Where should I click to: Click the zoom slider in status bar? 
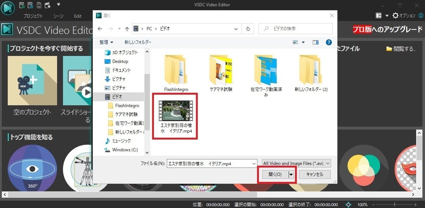394,204
